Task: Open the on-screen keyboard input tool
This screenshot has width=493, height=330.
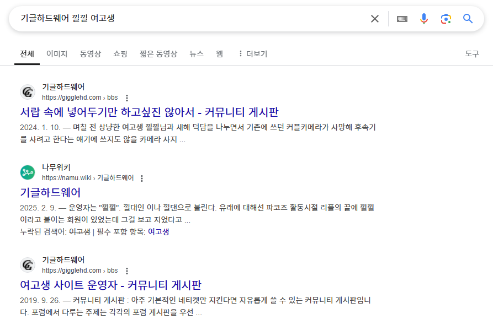Action: pos(402,19)
